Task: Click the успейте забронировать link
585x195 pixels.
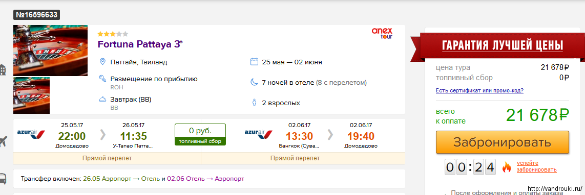Action: [x=536, y=167]
